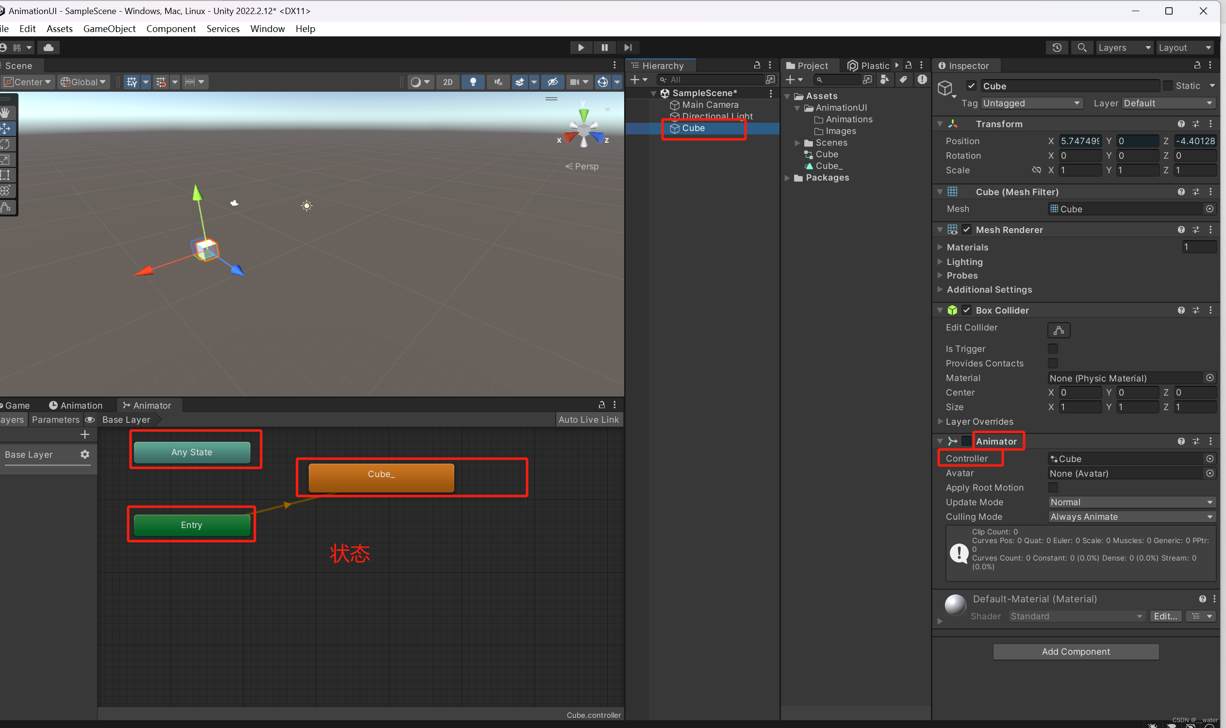Toggle scene lighting bulb icon
Screen dimensions: 1226x728
[473, 82]
